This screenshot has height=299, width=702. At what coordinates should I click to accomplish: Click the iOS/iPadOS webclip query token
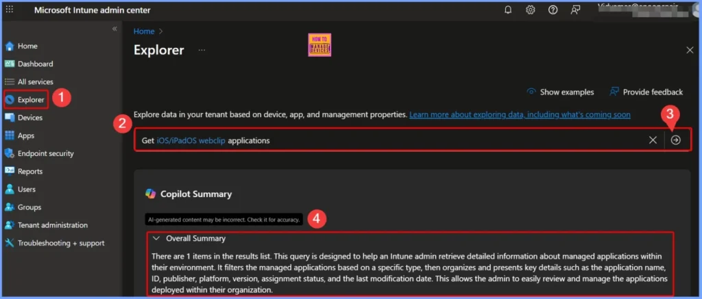click(x=191, y=140)
